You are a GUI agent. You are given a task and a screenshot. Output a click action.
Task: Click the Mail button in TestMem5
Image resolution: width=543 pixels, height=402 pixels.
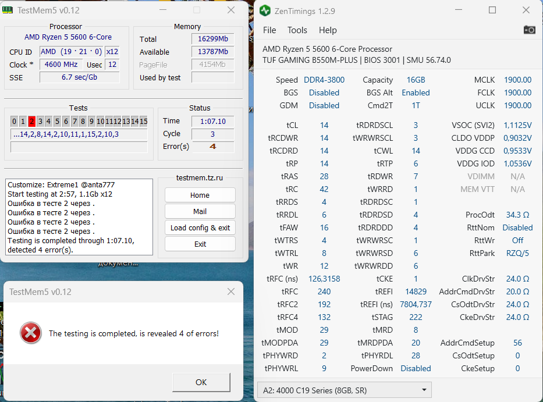[x=200, y=212]
